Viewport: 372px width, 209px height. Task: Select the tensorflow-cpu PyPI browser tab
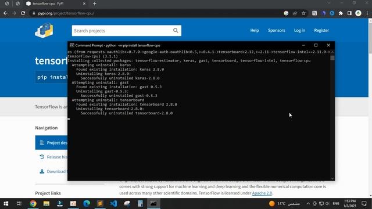(x=56, y=3)
